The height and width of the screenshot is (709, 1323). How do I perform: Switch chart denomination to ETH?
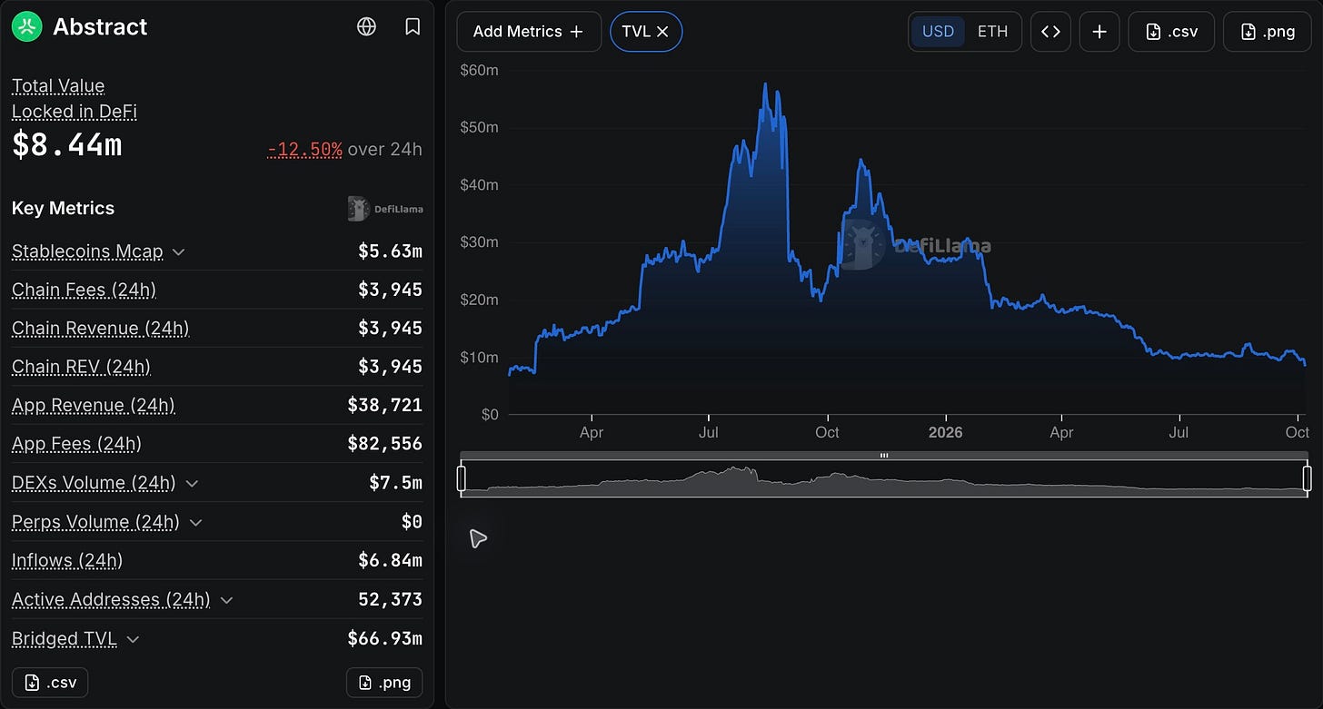(992, 32)
